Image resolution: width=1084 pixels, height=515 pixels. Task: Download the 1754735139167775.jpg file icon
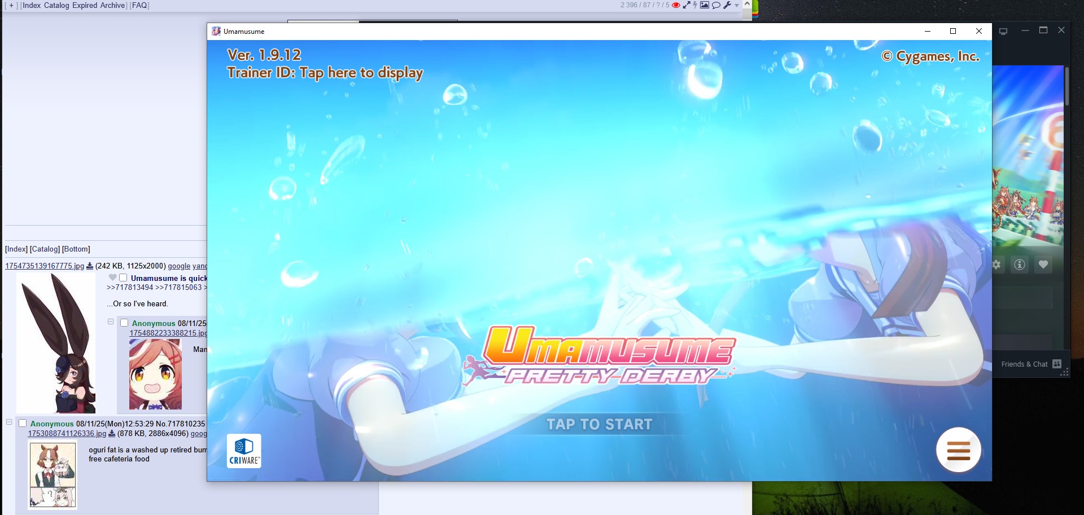89,266
